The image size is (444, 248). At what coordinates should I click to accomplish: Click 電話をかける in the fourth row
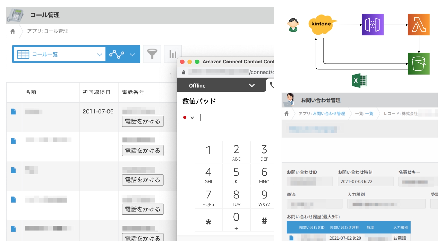coord(143,209)
